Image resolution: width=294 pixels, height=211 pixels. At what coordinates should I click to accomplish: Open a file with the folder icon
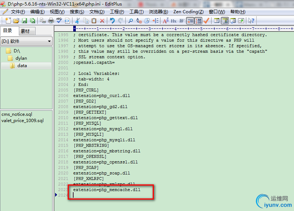pyautogui.click(x=16, y=21)
